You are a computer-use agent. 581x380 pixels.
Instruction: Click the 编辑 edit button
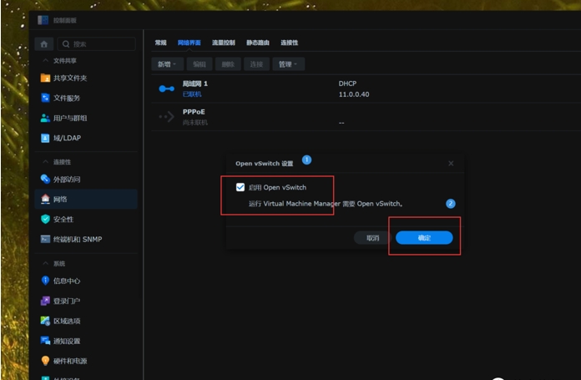tap(200, 64)
